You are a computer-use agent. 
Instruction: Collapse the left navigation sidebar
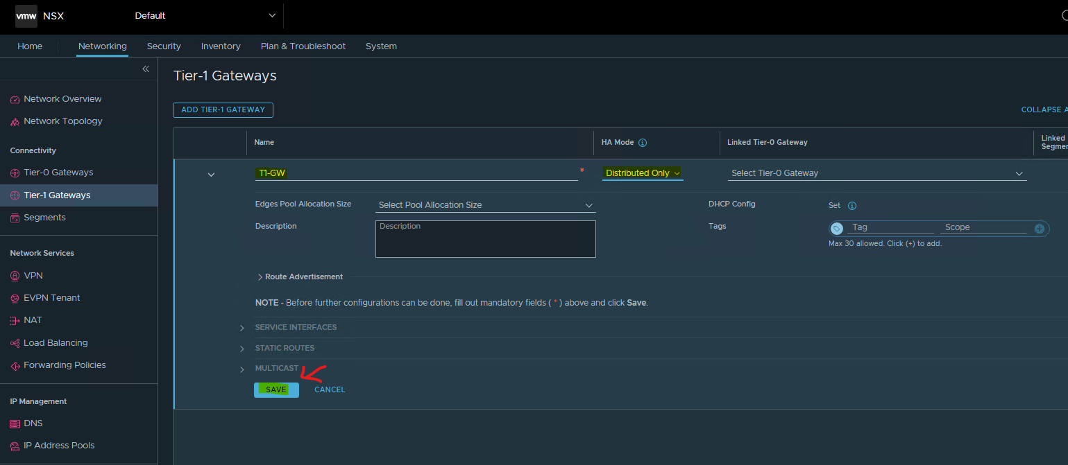[x=146, y=69]
